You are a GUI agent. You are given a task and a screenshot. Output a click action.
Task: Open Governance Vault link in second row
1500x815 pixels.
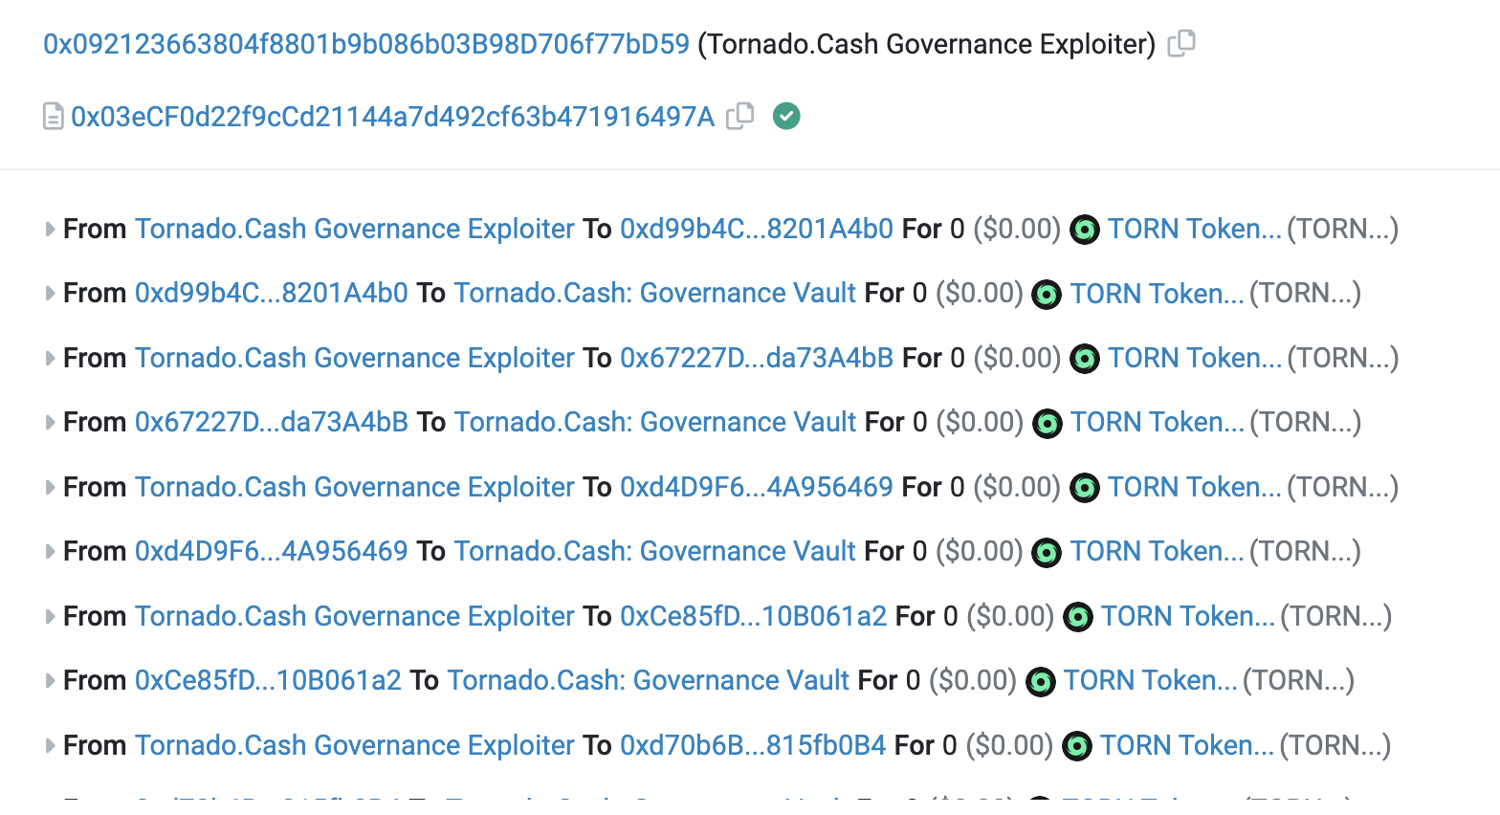(654, 293)
